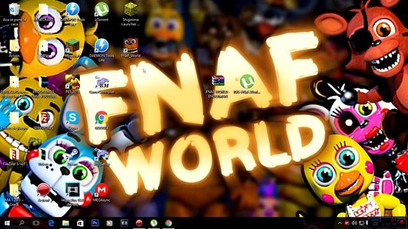This screenshot has height=229, width=408.
Task: Launch the Vegas Pro 13.0 shortcut
Action: click(x=72, y=190)
